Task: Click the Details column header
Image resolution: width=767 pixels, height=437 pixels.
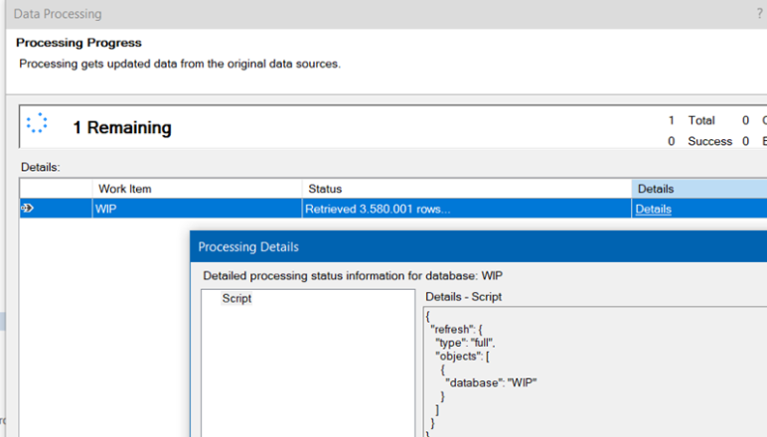Action: coord(699,189)
